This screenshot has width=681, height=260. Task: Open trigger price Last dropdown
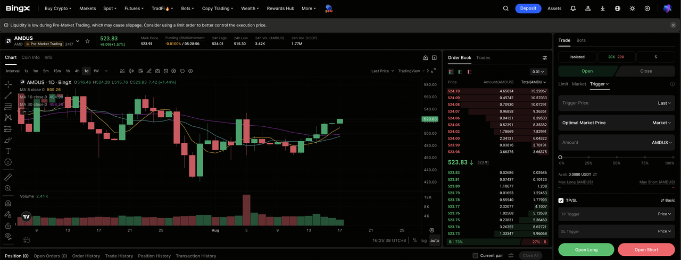point(665,103)
